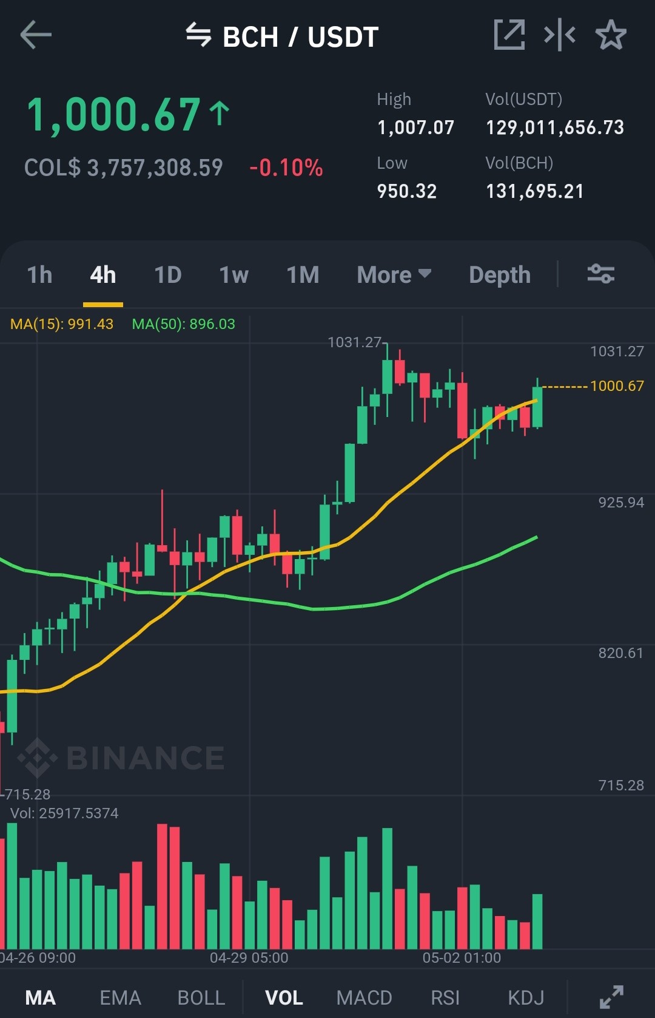Toggle the MA indicator
This screenshot has width=655, height=1018.
pyautogui.click(x=41, y=997)
